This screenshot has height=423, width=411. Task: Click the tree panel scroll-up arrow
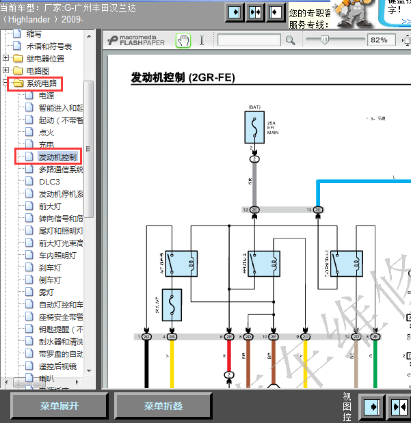pyautogui.click(x=89, y=36)
